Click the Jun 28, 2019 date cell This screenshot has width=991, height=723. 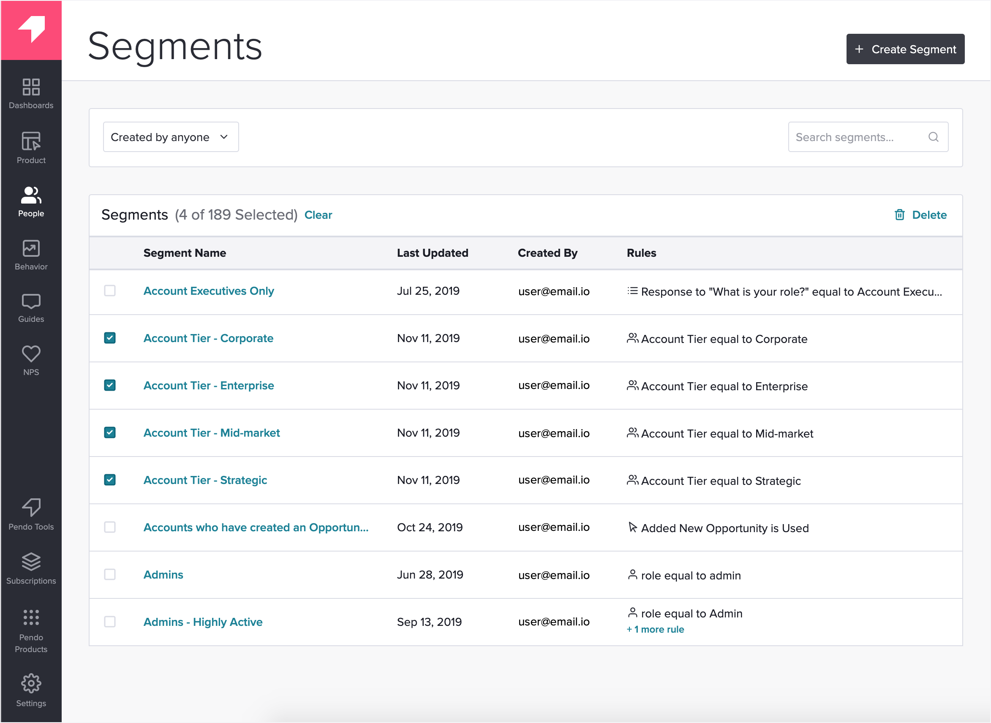(430, 575)
